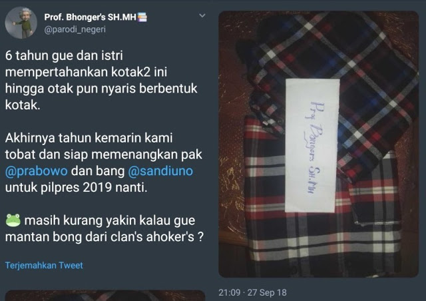Open the partially visible image at bottom
Image resolution: width=426 pixels, height=301 pixels.
[x=105, y=296]
